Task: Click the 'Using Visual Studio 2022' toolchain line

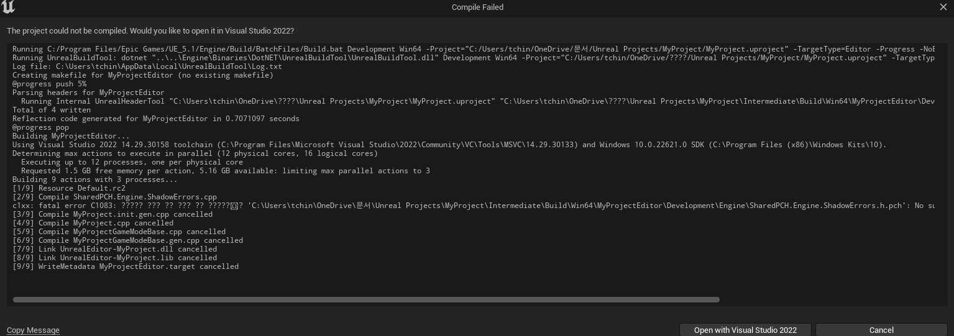Action: 449,145
